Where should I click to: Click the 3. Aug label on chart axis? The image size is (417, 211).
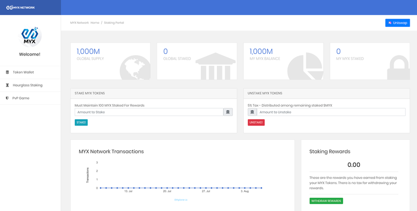point(245,191)
